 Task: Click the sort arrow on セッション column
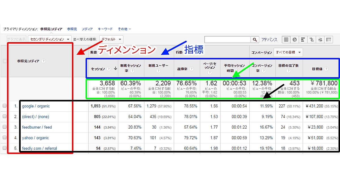(115, 69)
